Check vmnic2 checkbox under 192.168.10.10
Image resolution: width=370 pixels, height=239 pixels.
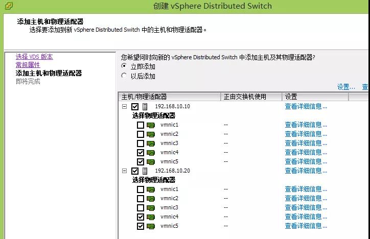[141, 134]
